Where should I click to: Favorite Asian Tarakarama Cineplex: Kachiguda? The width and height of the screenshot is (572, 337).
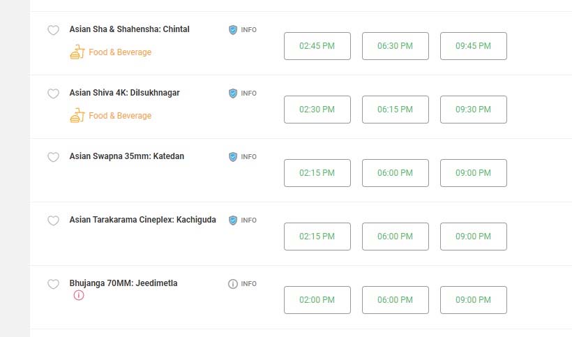coord(53,220)
